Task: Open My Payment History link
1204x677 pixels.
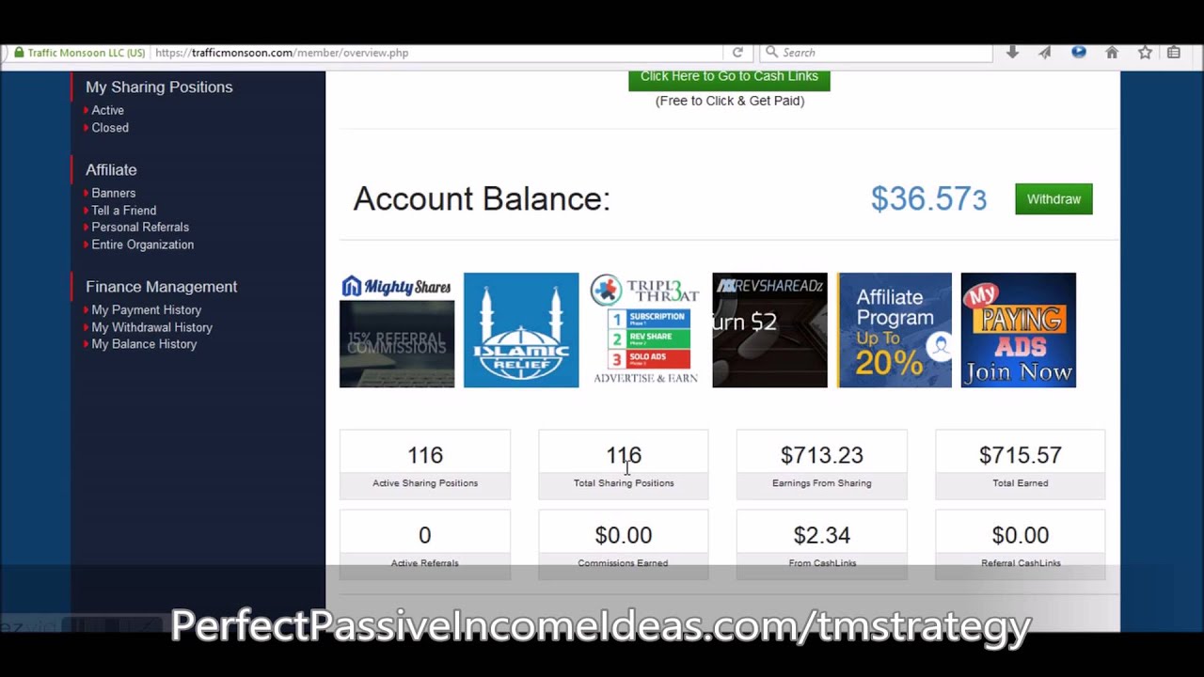Action: point(147,309)
